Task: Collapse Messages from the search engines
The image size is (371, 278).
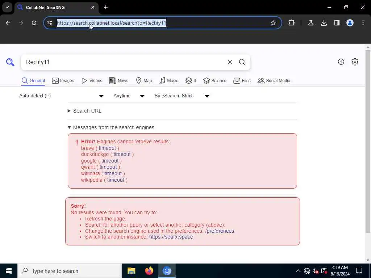Action: [x=111, y=127]
